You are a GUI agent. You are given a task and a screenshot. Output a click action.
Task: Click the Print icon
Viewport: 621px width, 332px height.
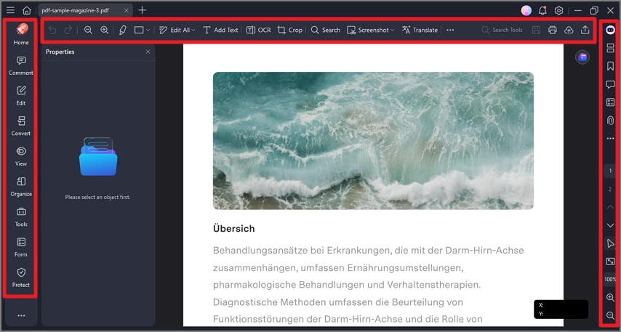[x=553, y=30]
